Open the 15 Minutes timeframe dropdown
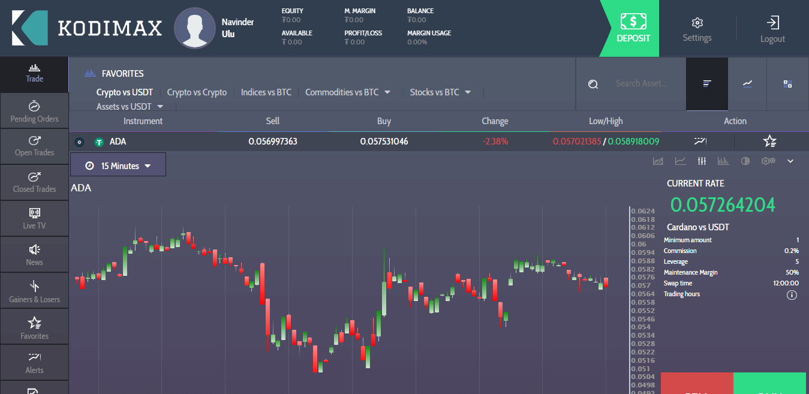 point(118,166)
